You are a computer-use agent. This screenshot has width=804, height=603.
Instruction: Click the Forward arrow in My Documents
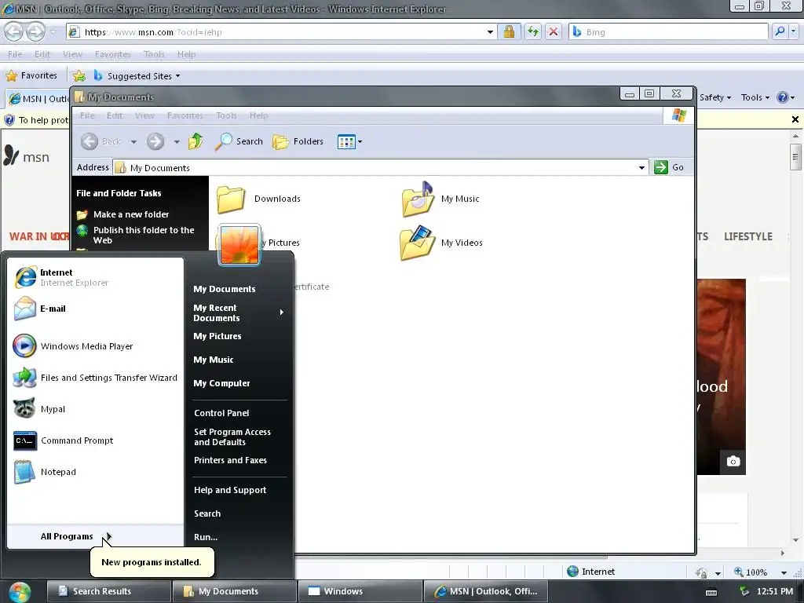155,141
